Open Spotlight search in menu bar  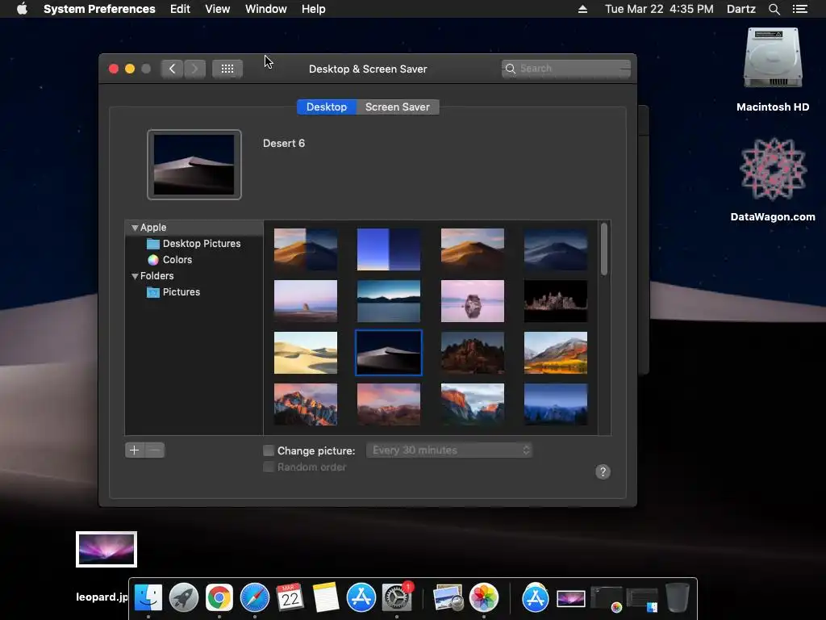(774, 9)
